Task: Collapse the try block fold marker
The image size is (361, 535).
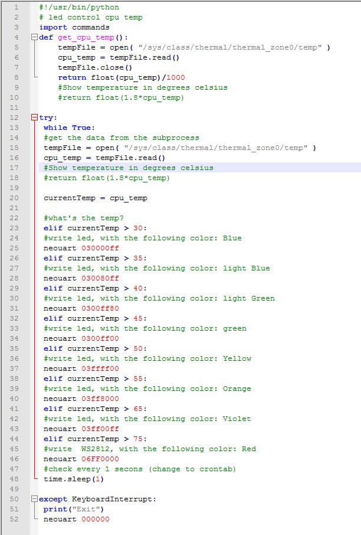Action: [x=34, y=118]
